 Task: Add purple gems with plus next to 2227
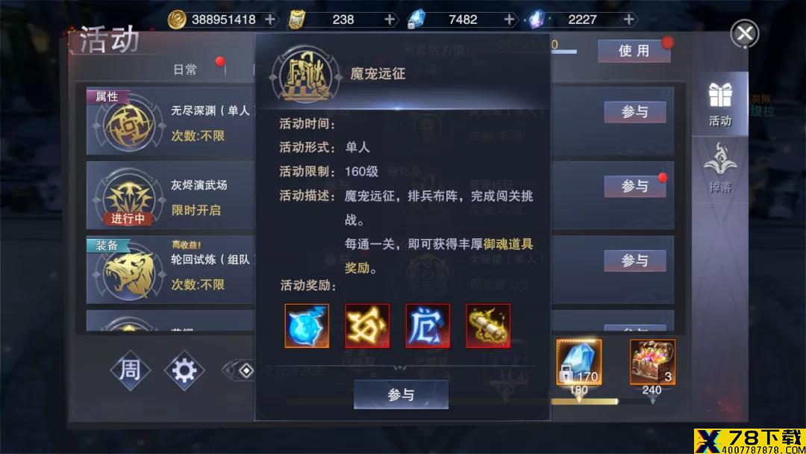(x=628, y=19)
